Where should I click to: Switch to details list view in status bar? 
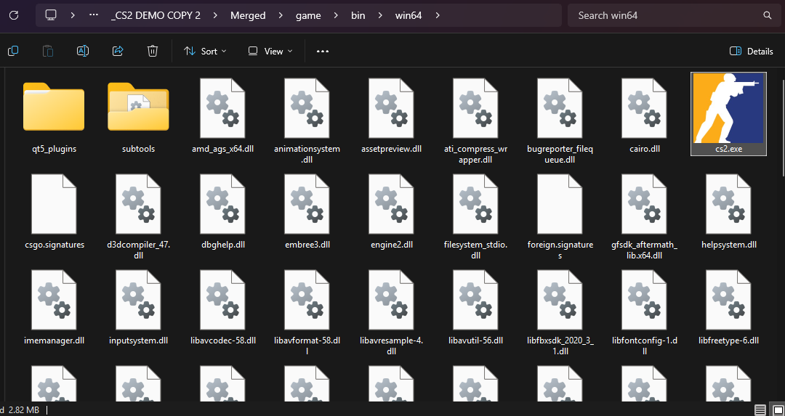pyautogui.click(x=760, y=409)
